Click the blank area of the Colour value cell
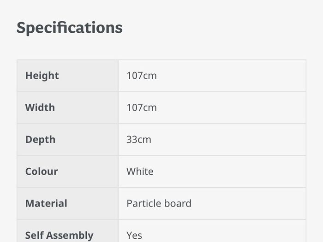The width and height of the screenshot is (323, 242). click(230, 171)
